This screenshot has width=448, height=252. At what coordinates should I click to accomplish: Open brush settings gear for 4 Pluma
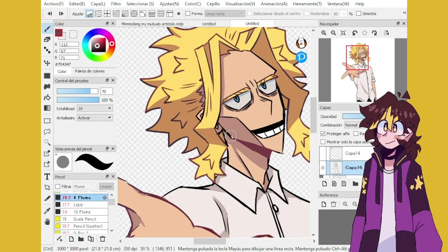click(x=104, y=198)
